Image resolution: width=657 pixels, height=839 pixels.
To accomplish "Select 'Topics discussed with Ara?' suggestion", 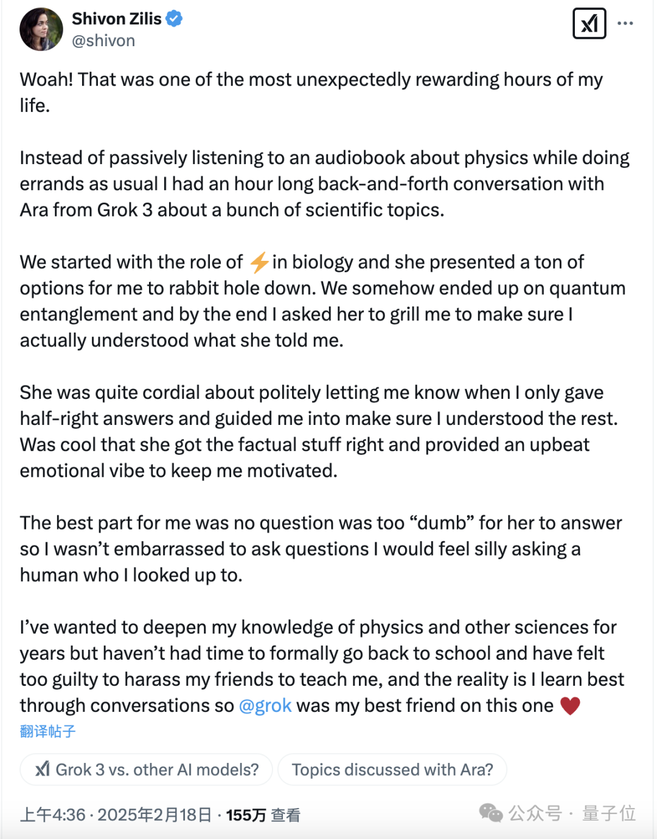I will pyautogui.click(x=392, y=770).
